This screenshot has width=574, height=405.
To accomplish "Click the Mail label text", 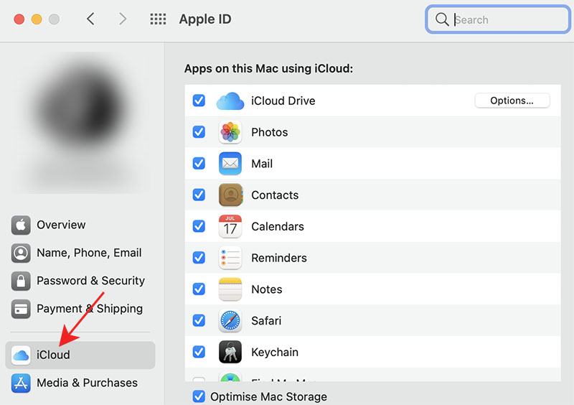I will tap(262, 164).
